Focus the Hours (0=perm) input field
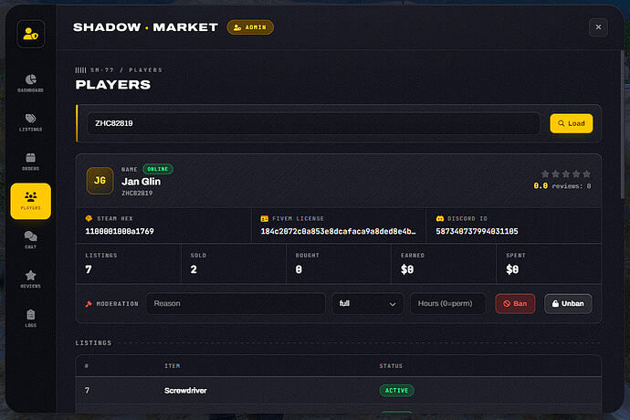Screen dimensions: 630x420 point(447,303)
